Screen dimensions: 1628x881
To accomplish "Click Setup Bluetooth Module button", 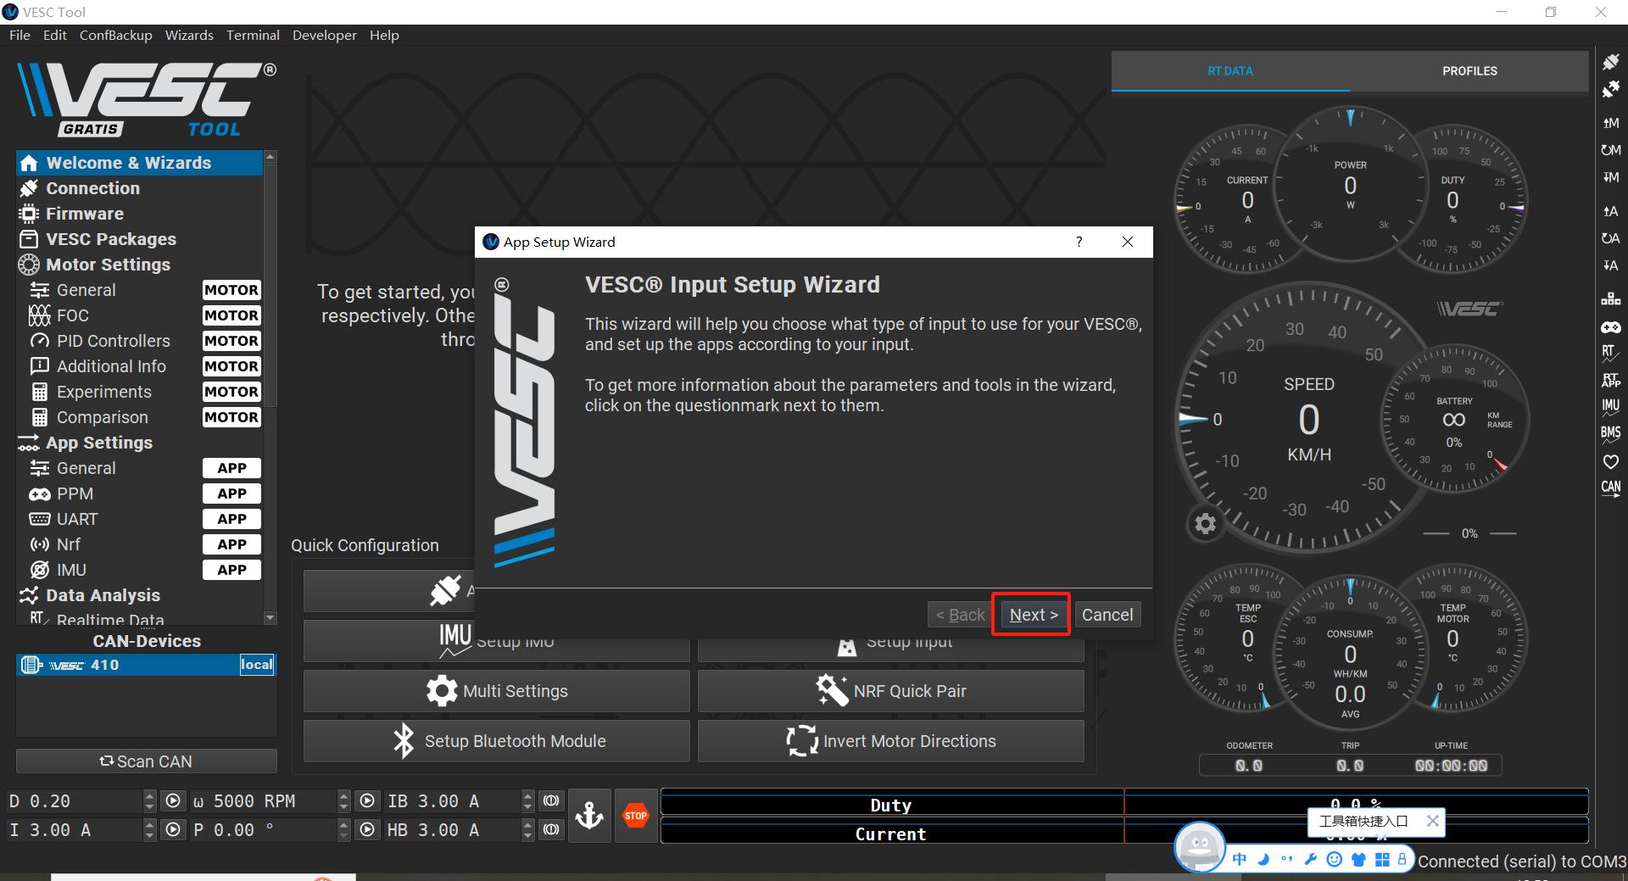I will 496,741.
